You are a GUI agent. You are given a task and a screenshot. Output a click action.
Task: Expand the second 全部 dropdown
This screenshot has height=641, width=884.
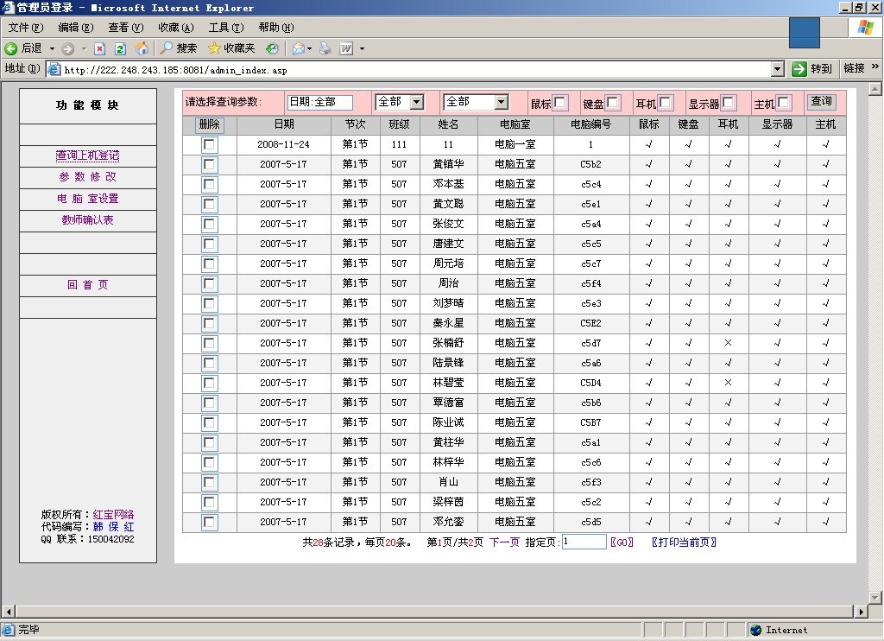tap(501, 102)
